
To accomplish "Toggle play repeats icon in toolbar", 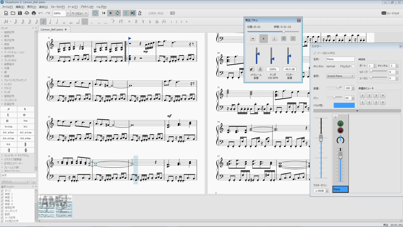I will [126, 13].
